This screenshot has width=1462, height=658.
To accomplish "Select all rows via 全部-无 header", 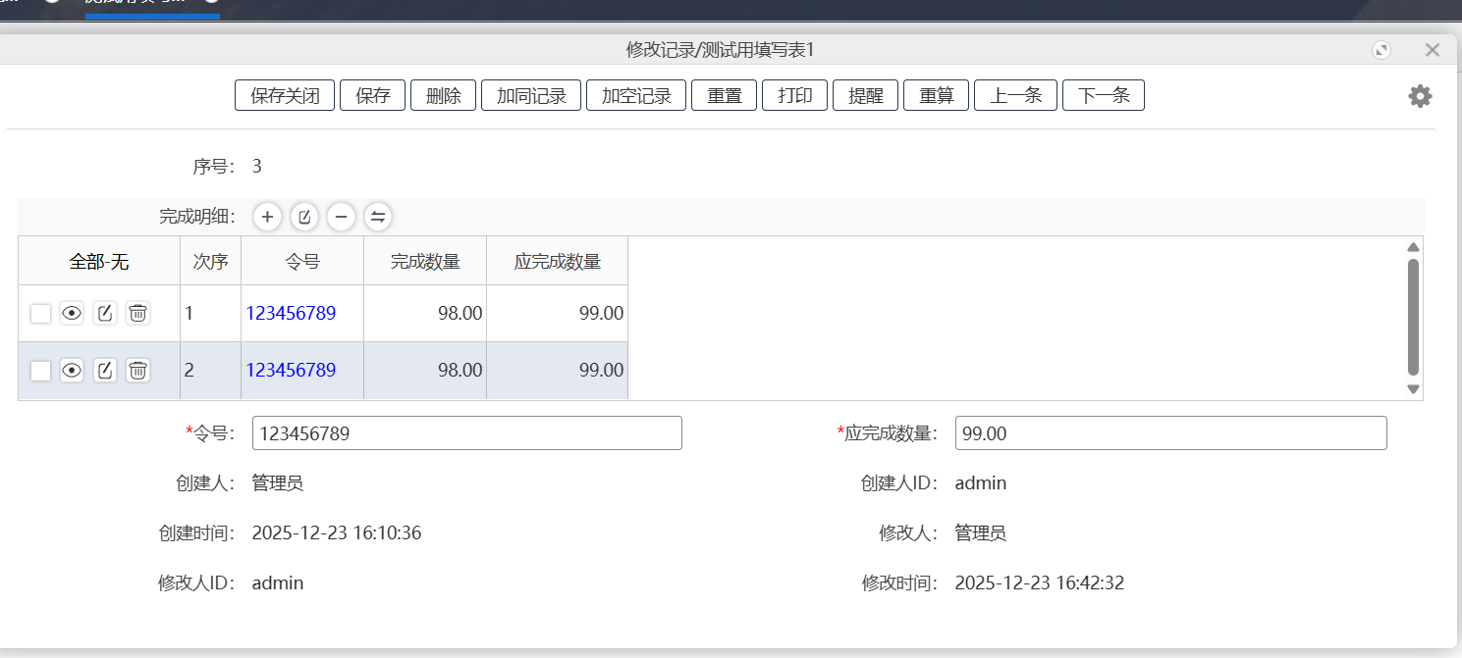I will [98, 260].
